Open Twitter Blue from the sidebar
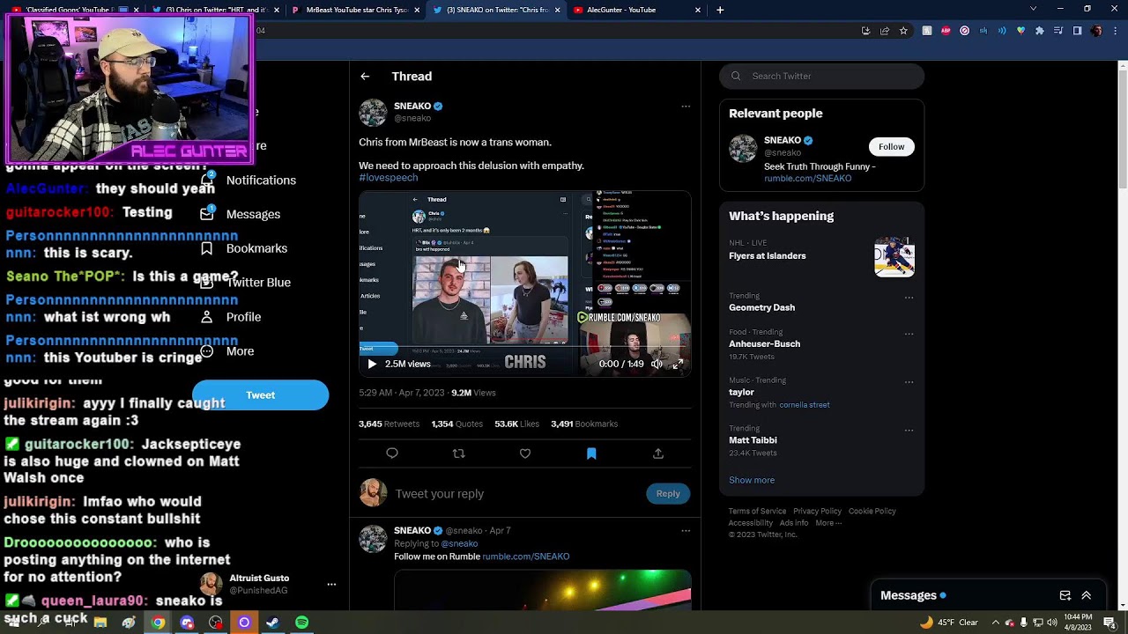1128x634 pixels. click(x=245, y=283)
